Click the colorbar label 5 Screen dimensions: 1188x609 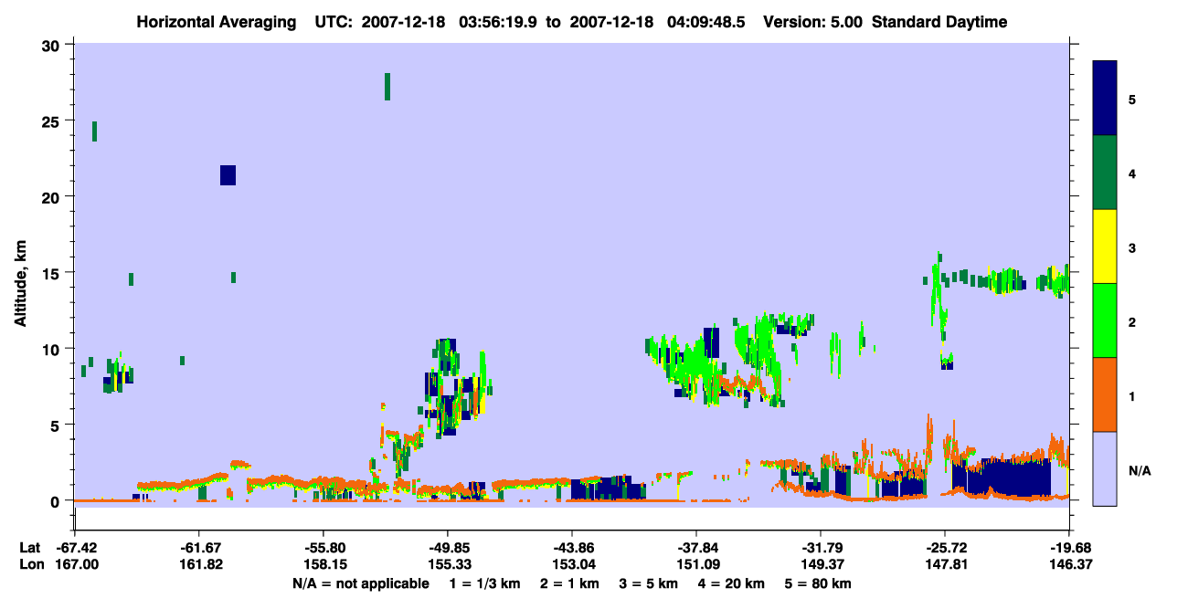[x=1132, y=99]
